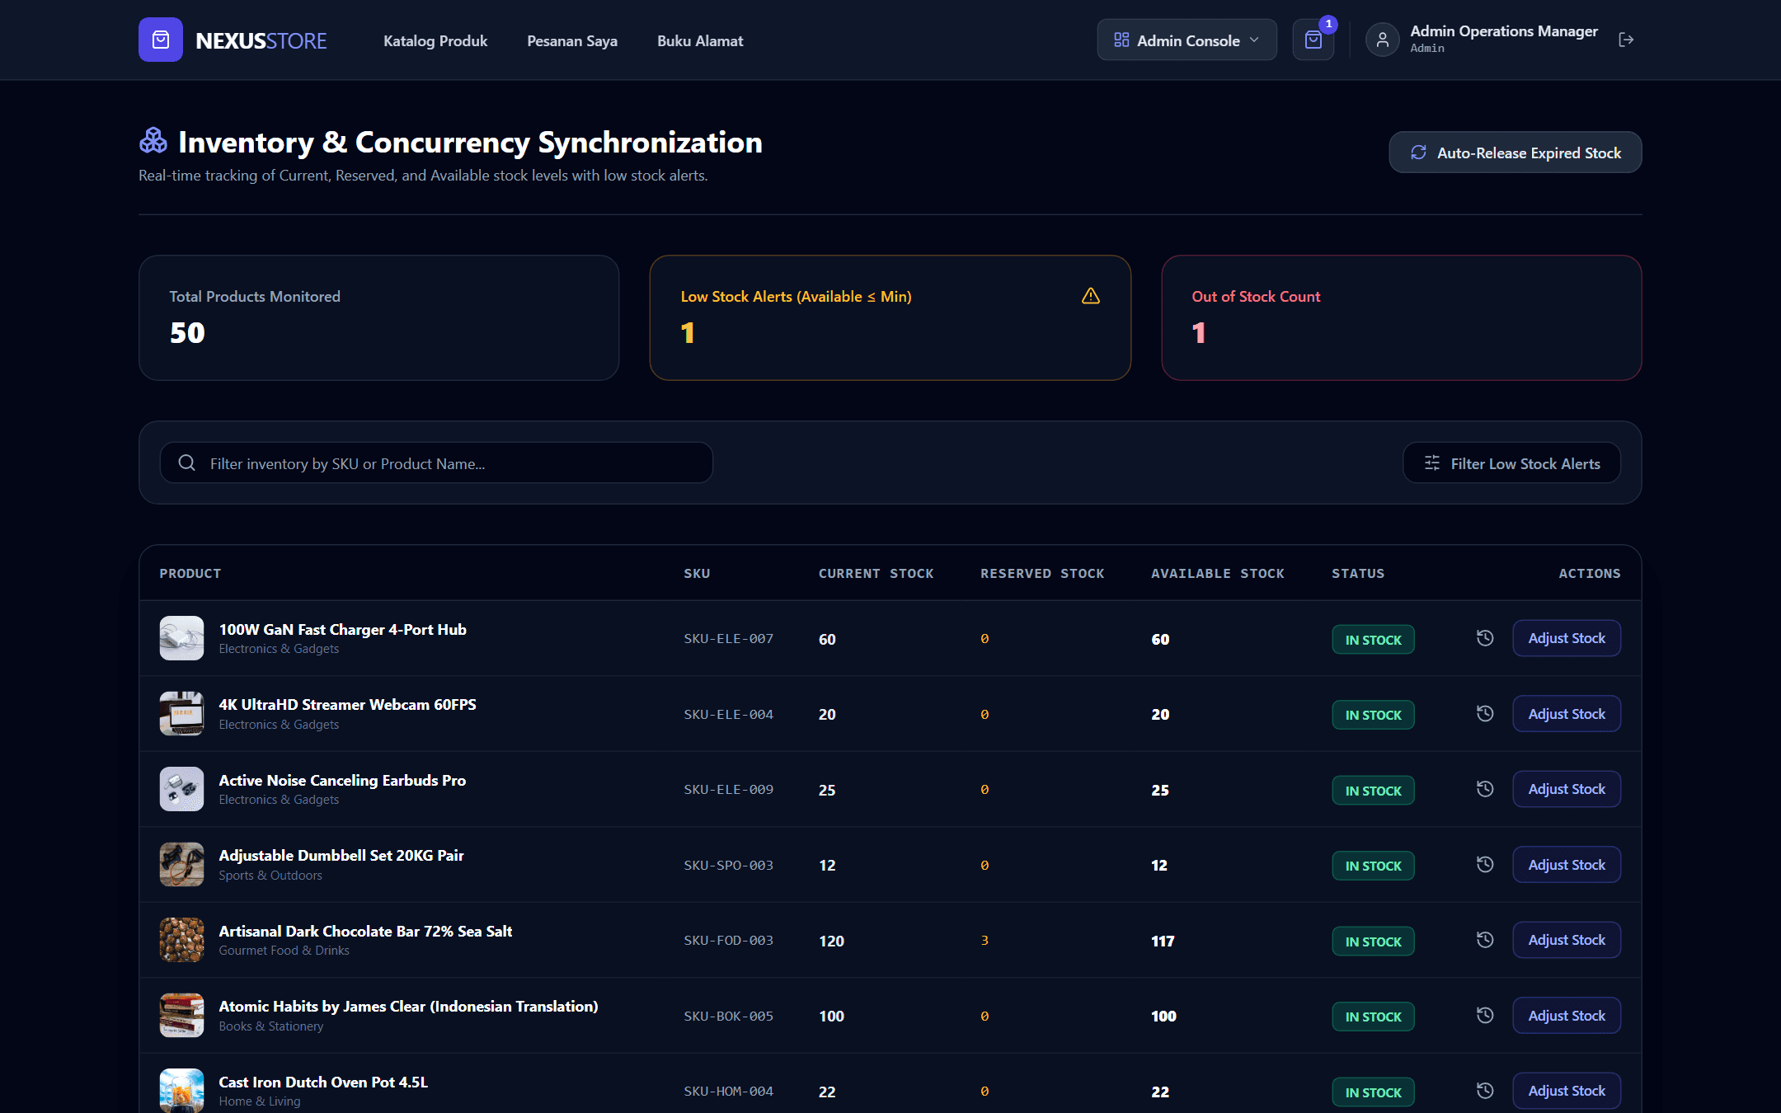This screenshot has width=1781, height=1113.
Task: Go to Pesanan Saya
Action: 572,40
